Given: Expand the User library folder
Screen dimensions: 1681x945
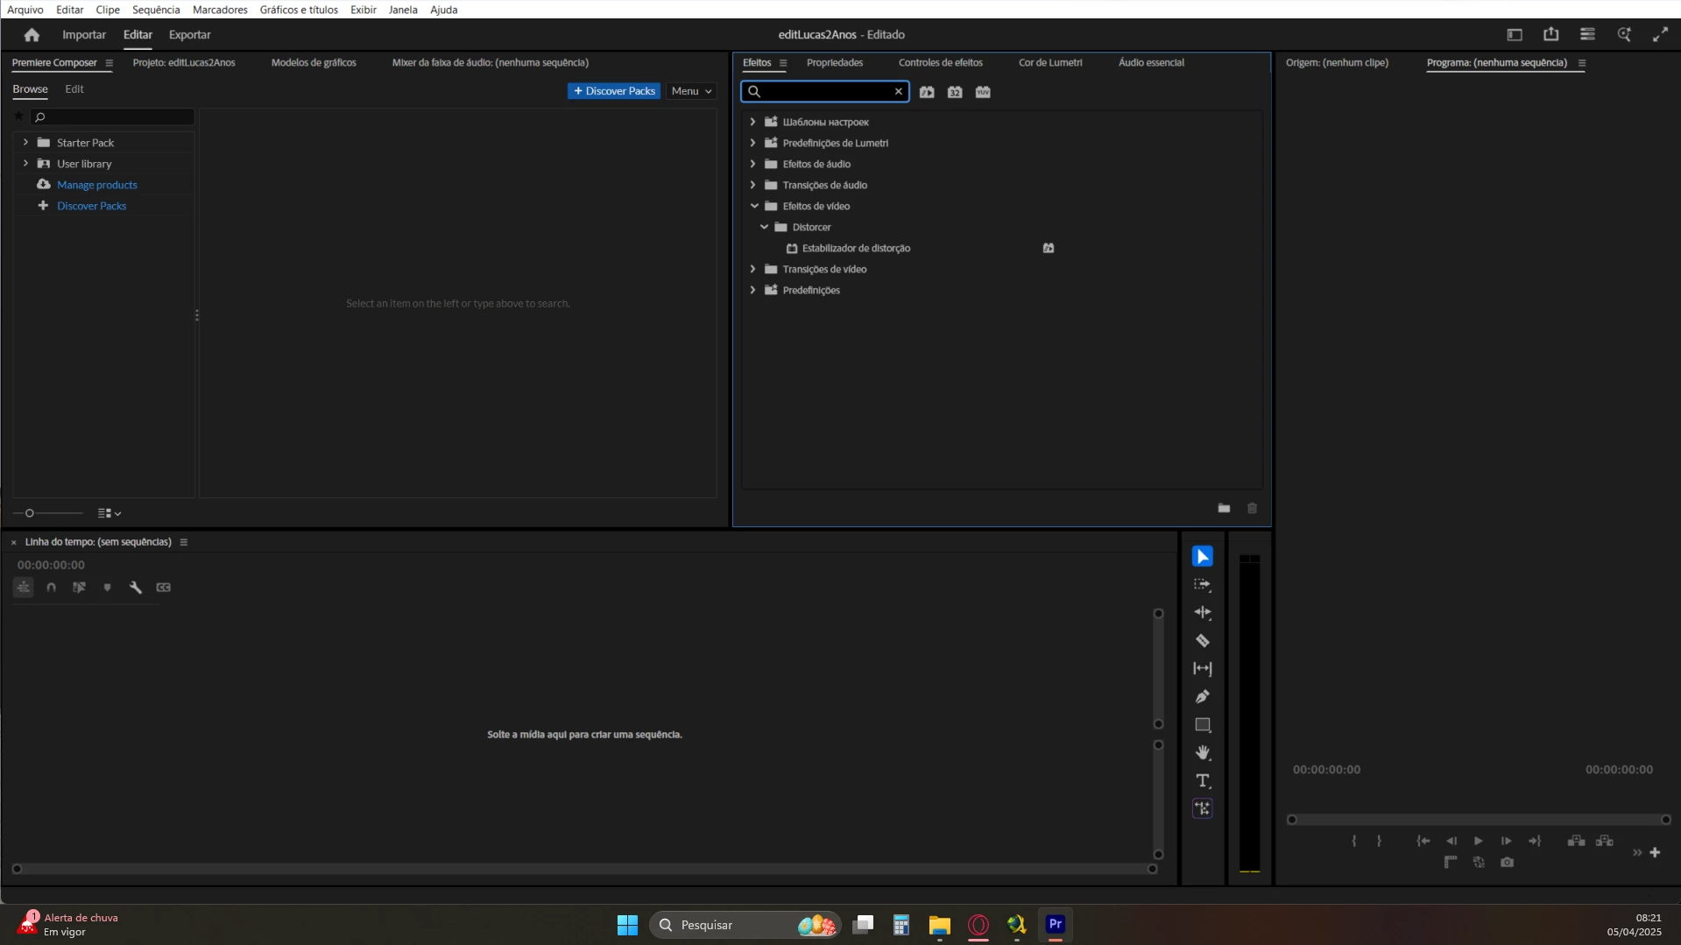Looking at the screenshot, I should coord(25,163).
